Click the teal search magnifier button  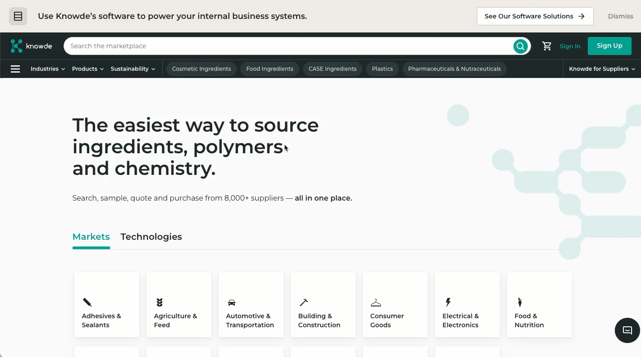[520, 46]
